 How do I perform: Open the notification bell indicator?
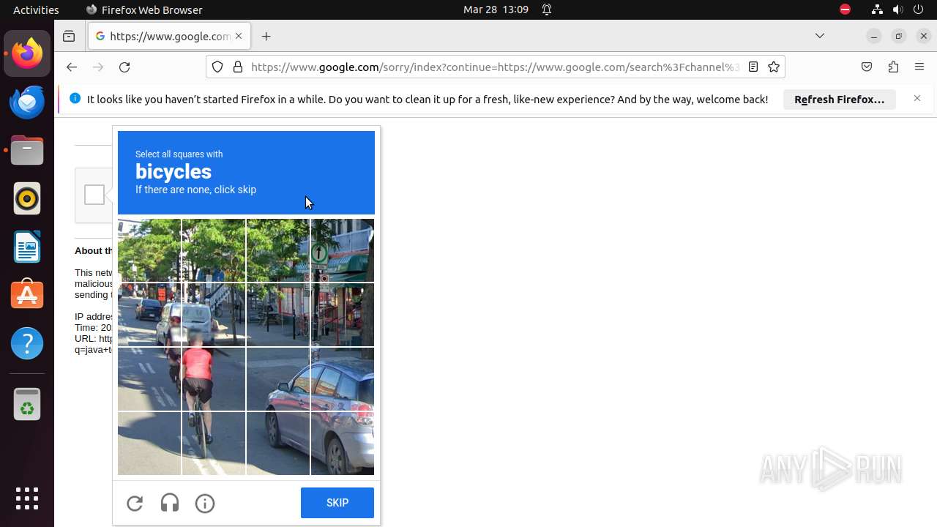[x=547, y=10]
